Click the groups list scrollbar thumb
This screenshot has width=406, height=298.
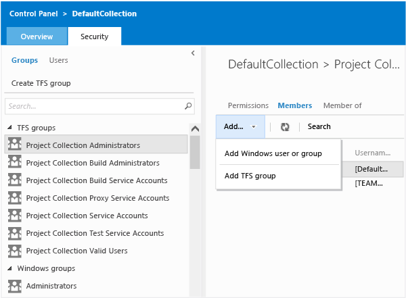195,152
